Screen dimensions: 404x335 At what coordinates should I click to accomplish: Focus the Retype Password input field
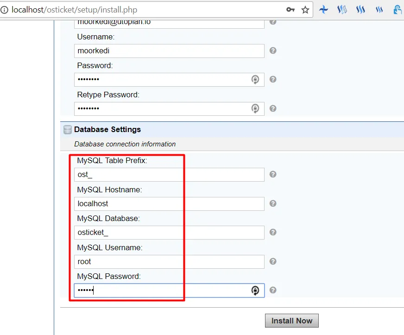coord(169,109)
